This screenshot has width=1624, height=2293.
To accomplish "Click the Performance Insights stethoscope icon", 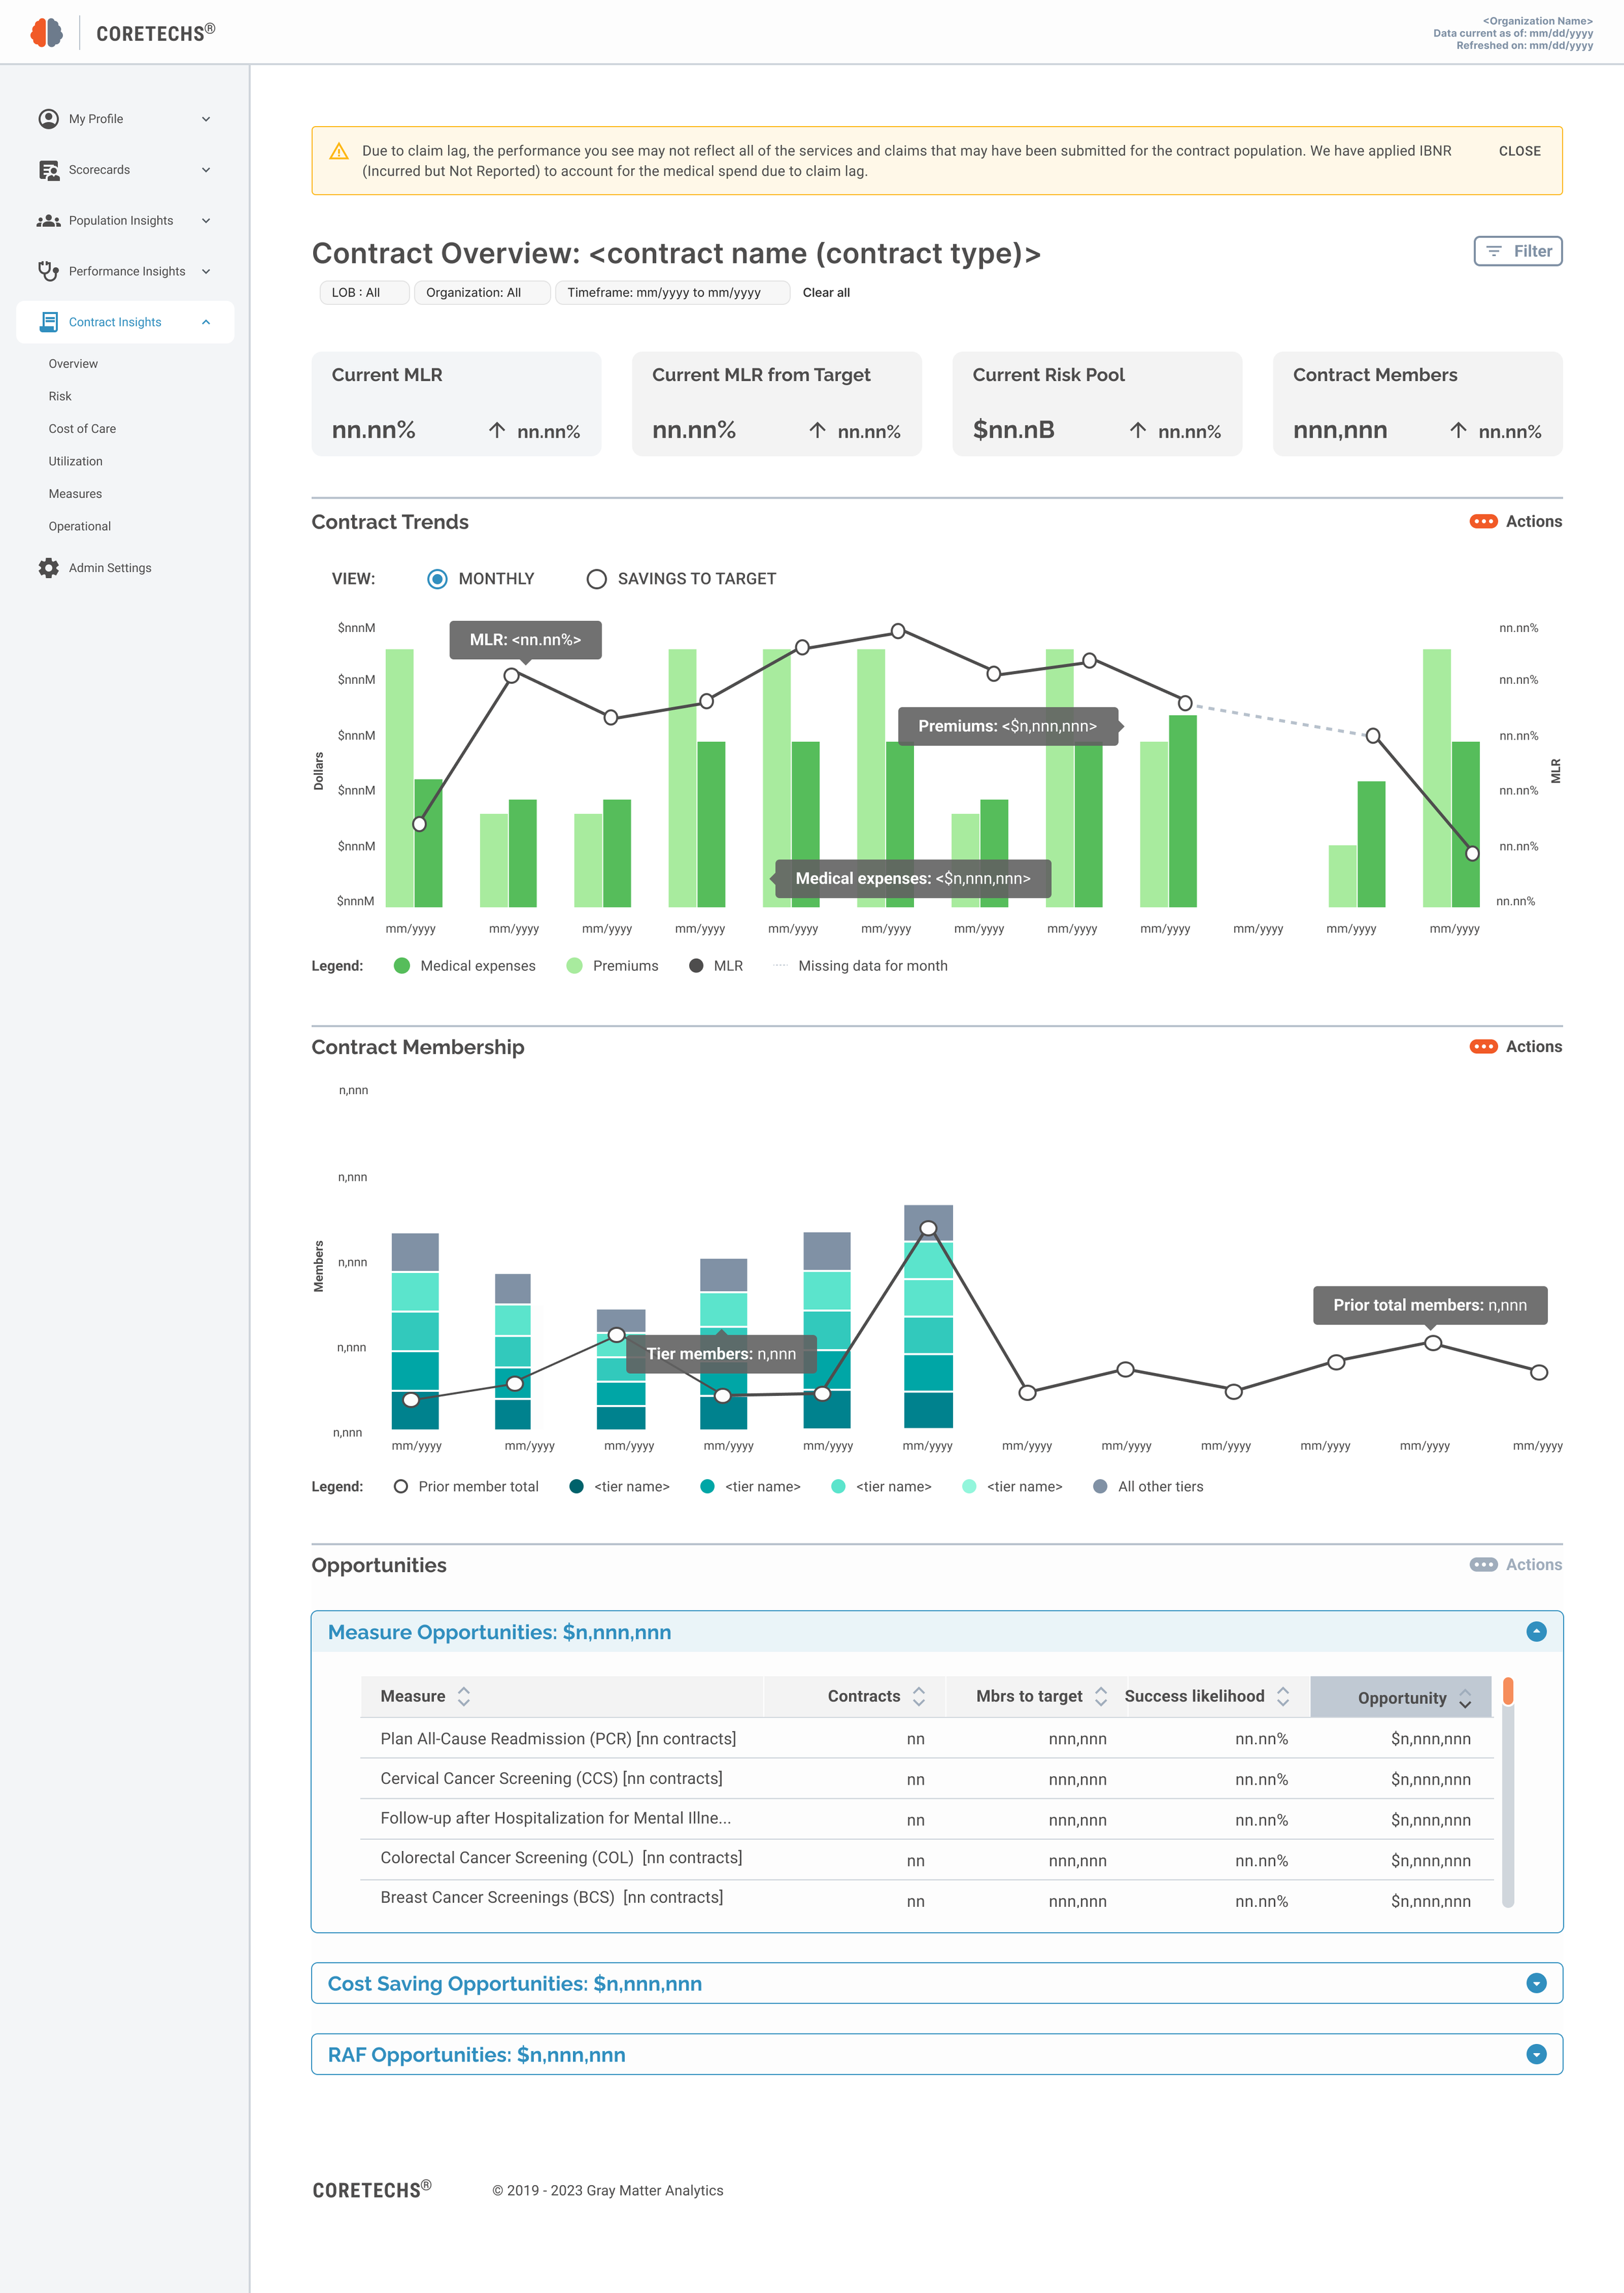I will point(48,271).
